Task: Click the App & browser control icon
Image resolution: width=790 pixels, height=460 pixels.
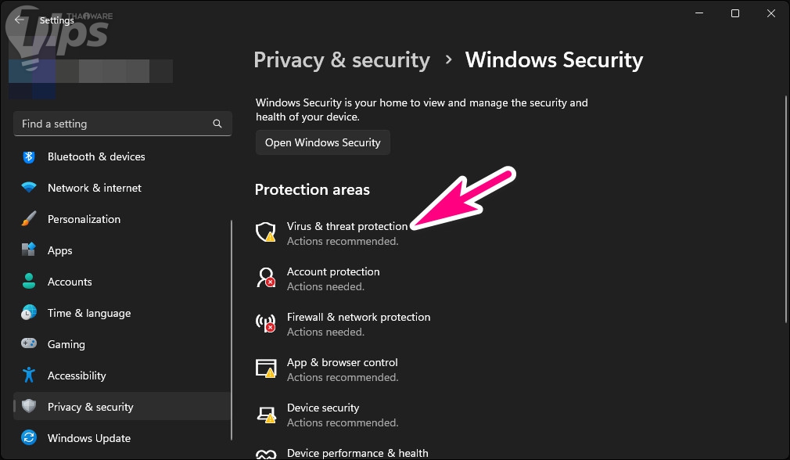Action: 266,368
